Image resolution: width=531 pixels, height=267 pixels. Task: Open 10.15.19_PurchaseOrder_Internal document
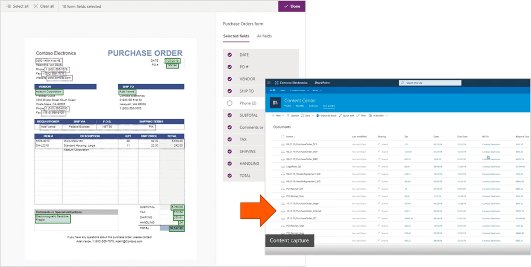coord(304,211)
